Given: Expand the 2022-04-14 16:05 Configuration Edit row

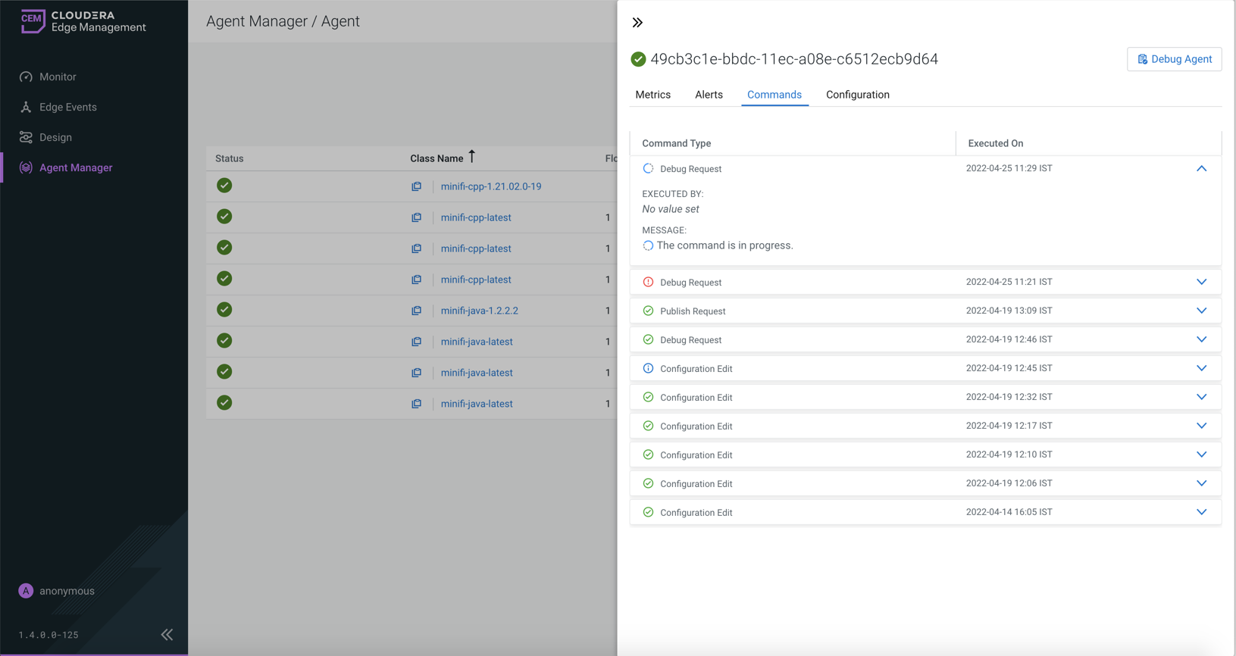Looking at the screenshot, I should [x=1201, y=512].
